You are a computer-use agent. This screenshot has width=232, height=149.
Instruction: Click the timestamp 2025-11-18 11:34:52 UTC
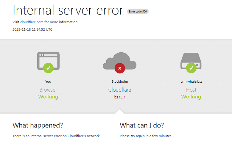(32, 29)
